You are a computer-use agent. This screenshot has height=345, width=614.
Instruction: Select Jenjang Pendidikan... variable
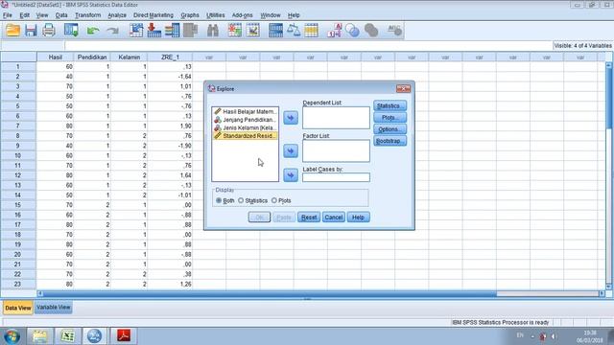(246, 120)
